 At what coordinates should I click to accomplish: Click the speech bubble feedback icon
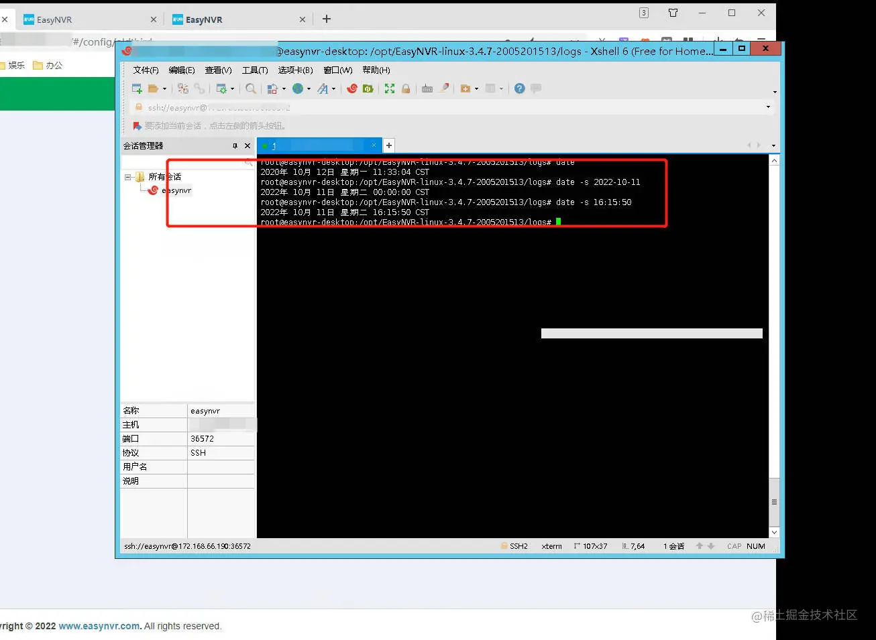pyautogui.click(x=536, y=88)
